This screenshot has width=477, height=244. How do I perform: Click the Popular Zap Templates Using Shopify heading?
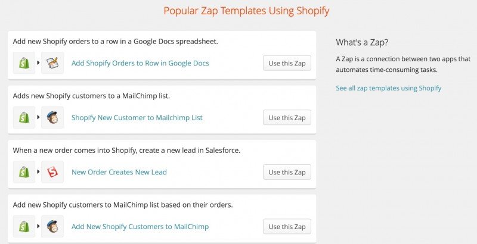(246, 11)
